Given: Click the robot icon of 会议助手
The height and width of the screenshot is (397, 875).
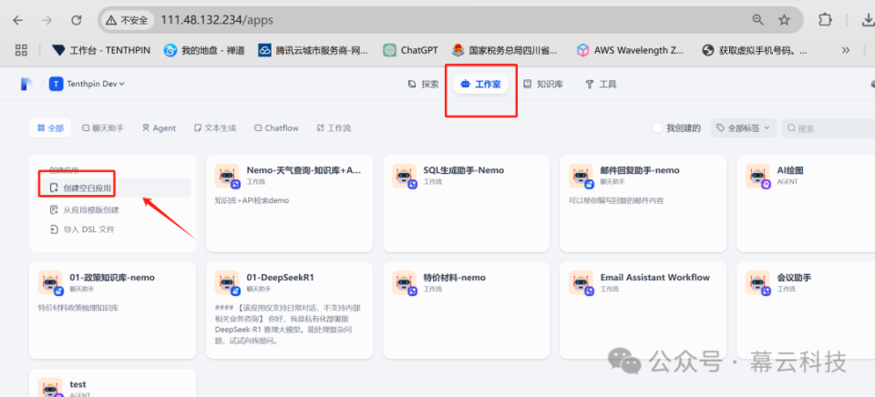Looking at the screenshot, I should click(757, 282).
